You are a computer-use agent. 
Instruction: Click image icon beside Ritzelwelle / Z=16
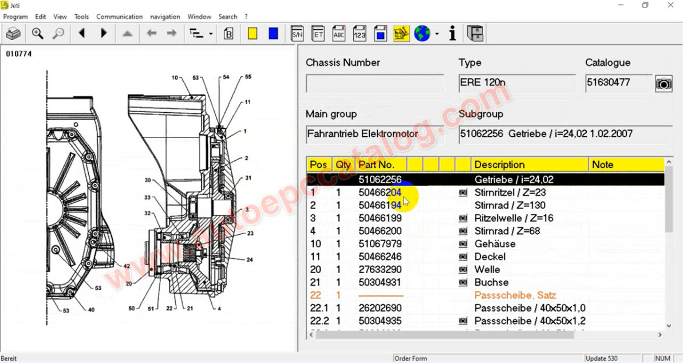[463, 218]
